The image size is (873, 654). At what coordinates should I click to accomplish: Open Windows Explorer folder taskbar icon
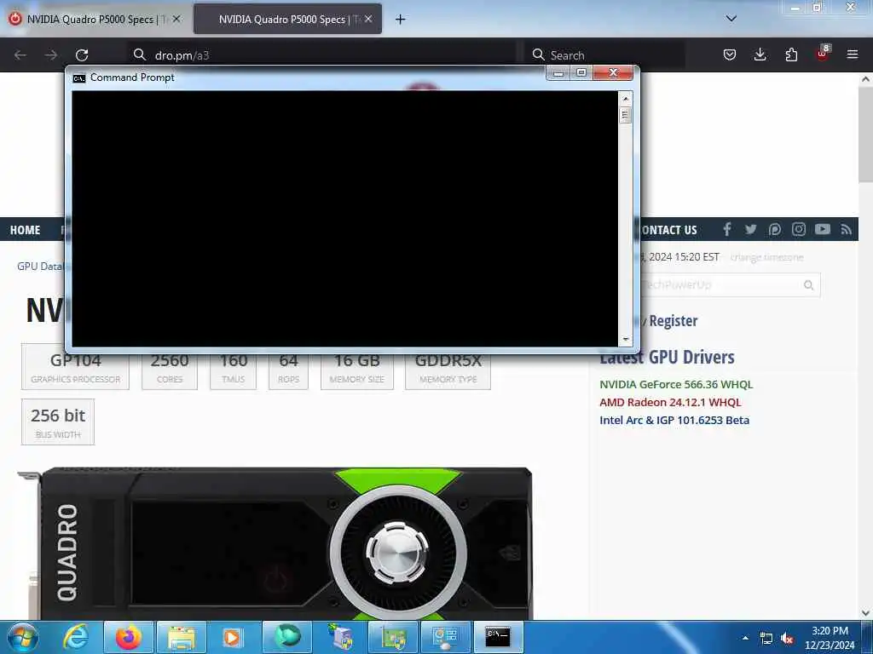click(x=182, y=637)
